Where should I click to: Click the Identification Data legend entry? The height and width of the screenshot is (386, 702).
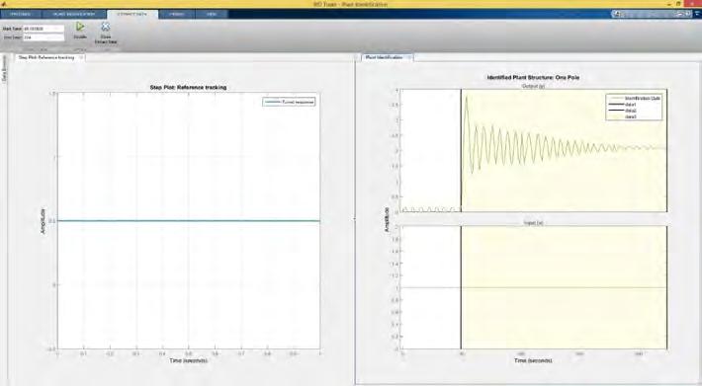tap(635, 98)
